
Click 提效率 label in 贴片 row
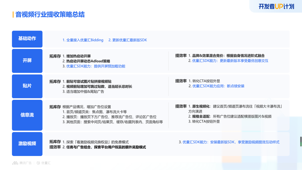point(181,81)
